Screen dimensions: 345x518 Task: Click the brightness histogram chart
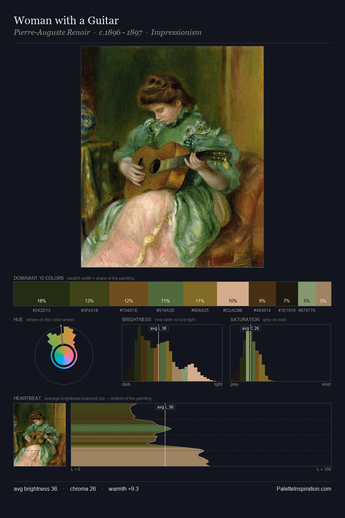(172, 353)
